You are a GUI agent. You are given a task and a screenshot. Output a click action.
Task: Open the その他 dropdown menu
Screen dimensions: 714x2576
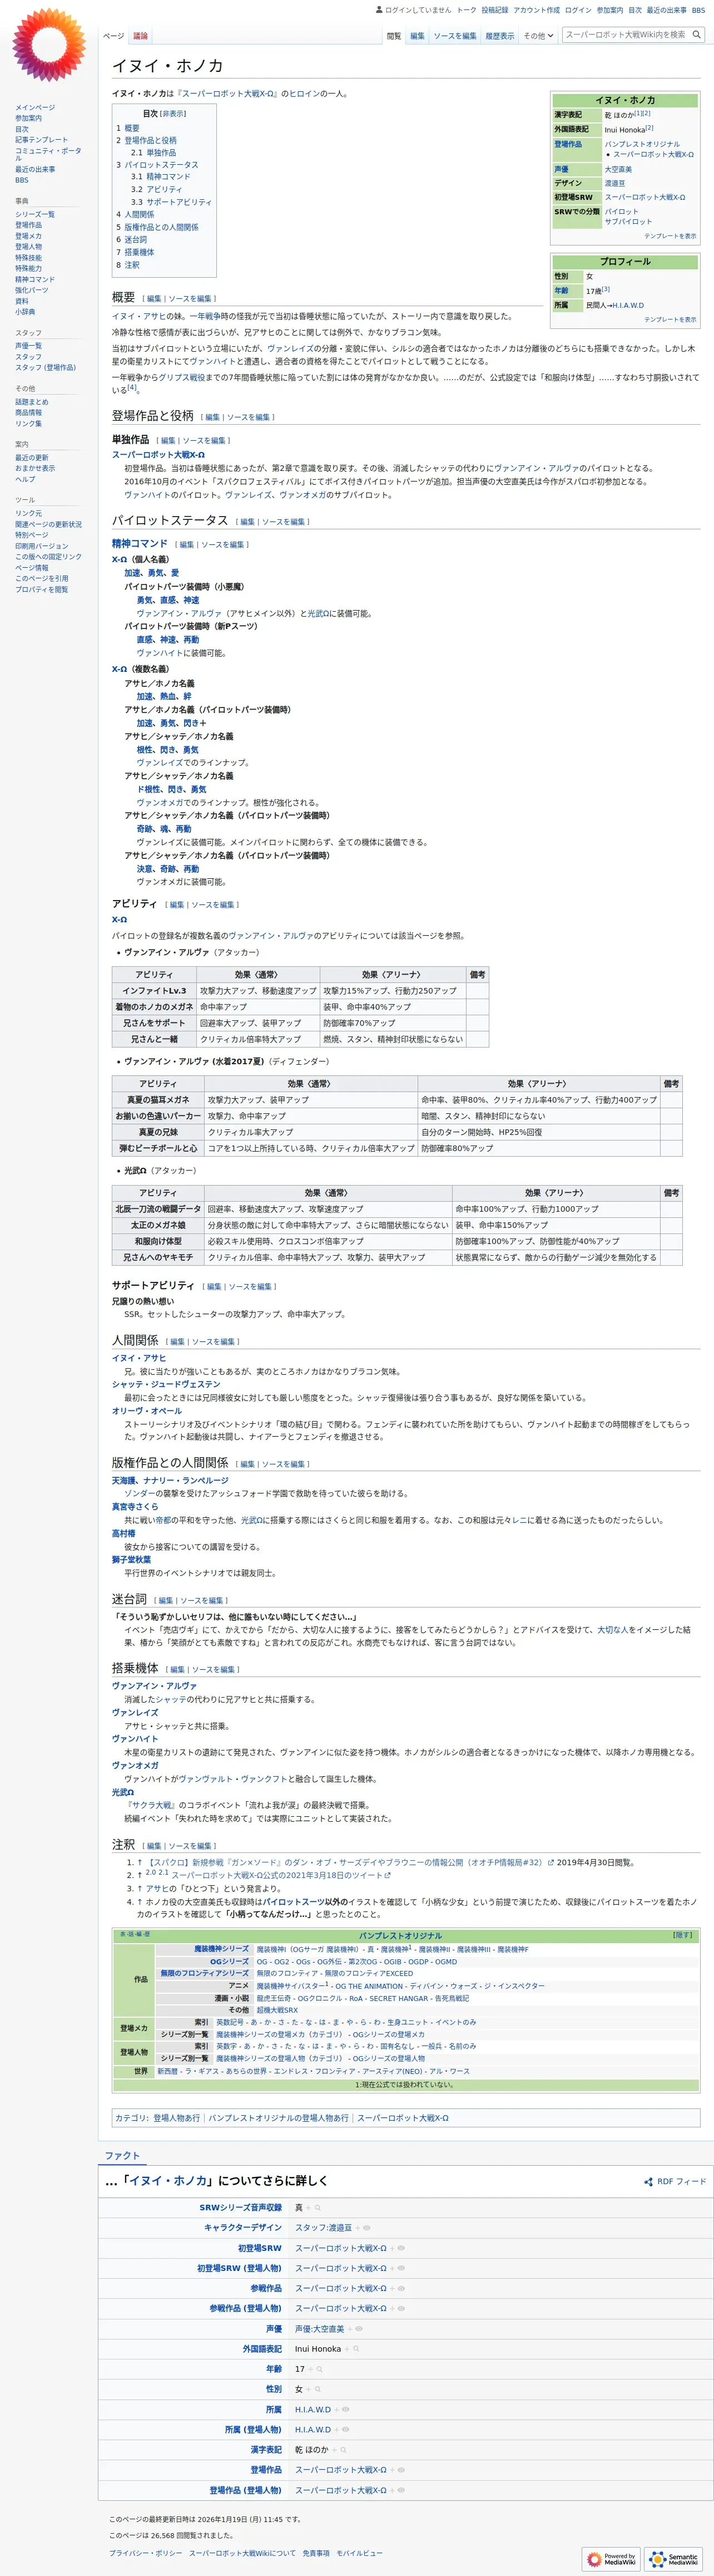pyautogui.click(x=537, y=36)
